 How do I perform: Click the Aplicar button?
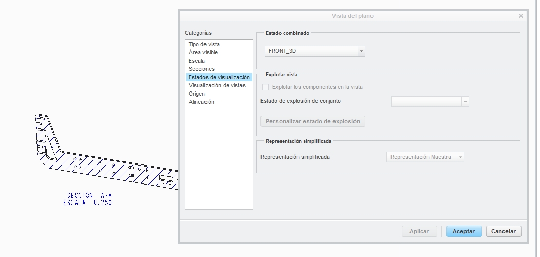tap(419, 231)
